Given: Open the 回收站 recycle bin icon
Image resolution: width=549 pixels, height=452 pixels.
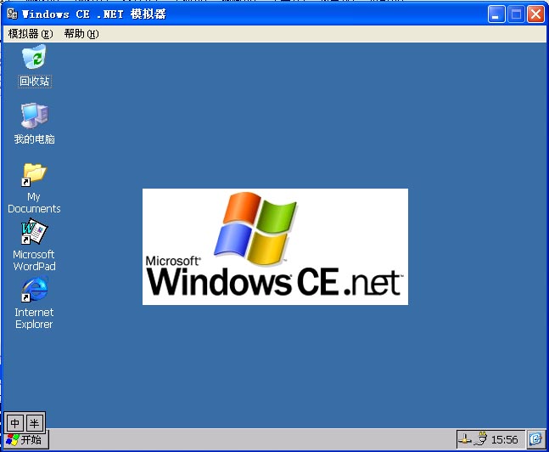Looking at the screenshot, I should pyautogui.click(x=34, y=57).
